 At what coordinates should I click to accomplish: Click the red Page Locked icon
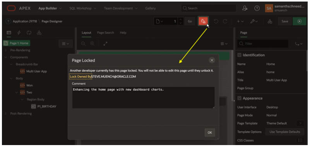203,21
